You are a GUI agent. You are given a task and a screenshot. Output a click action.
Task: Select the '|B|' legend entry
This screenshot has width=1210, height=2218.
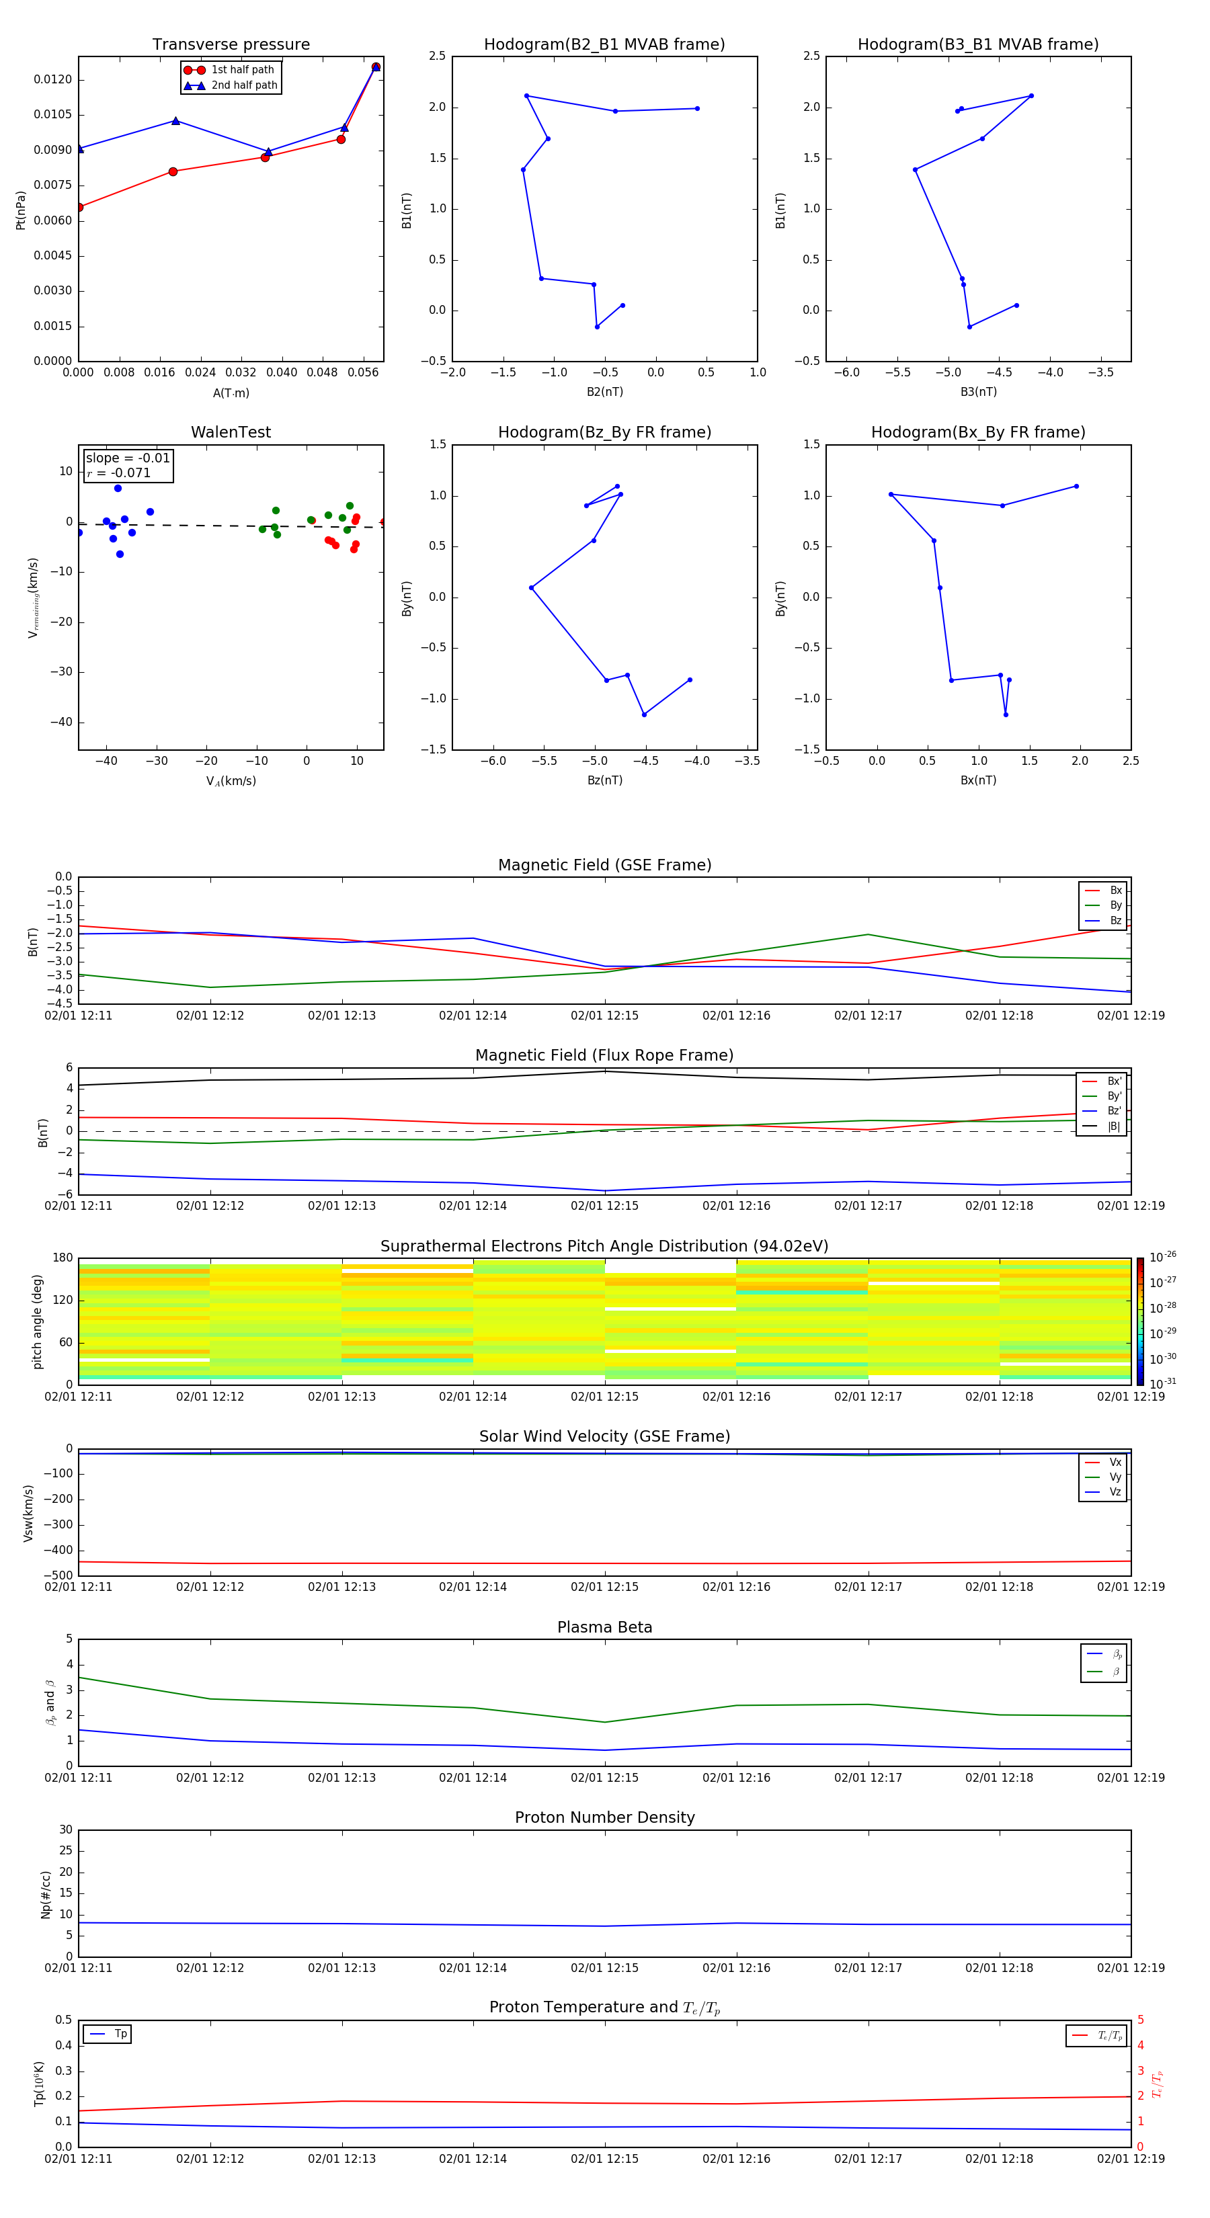point(1102,1126)
